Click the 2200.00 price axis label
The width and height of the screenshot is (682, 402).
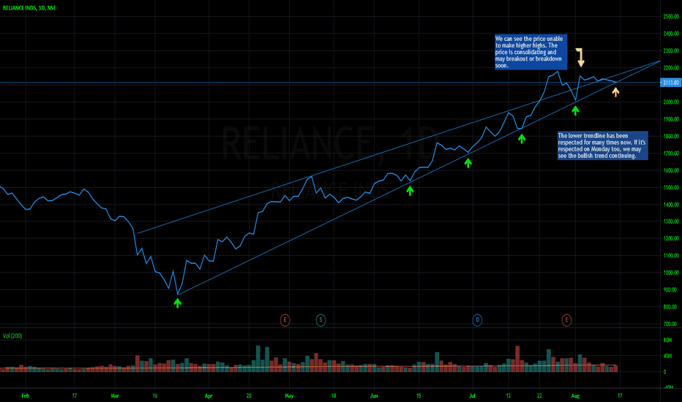[x=671, y=68]
